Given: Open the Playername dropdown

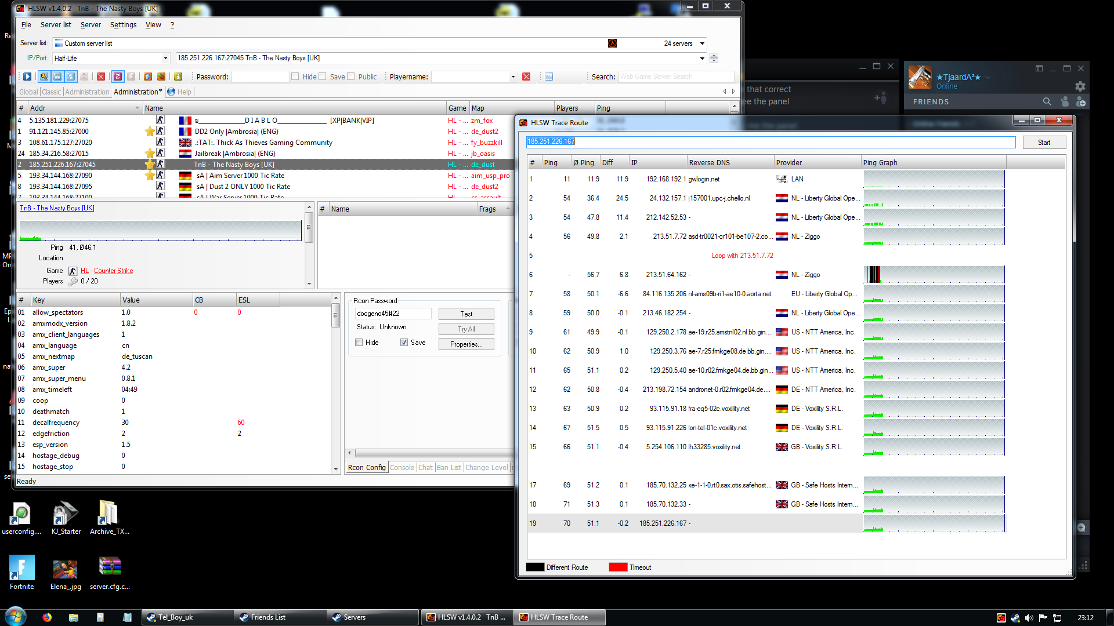Looking at the screenshot, I should click(513, 77).
